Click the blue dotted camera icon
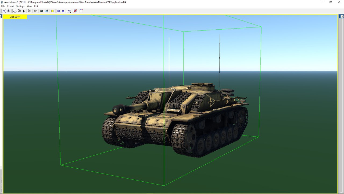This screenshot has width=344, height=194. 46,11
